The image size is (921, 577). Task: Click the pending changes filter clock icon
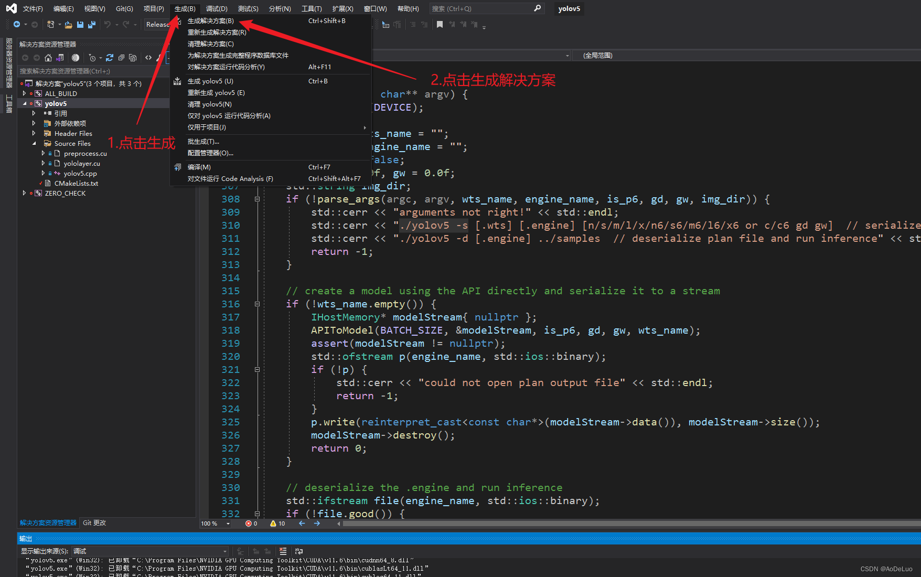tap(92, 58)
